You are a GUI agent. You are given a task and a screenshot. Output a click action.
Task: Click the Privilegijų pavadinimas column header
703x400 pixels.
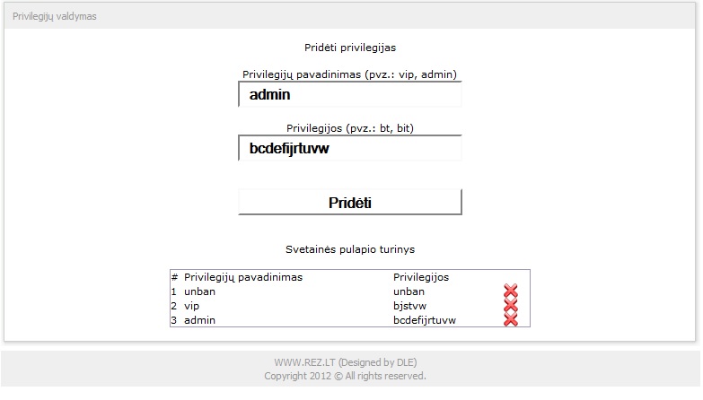(x=243, y=277)
